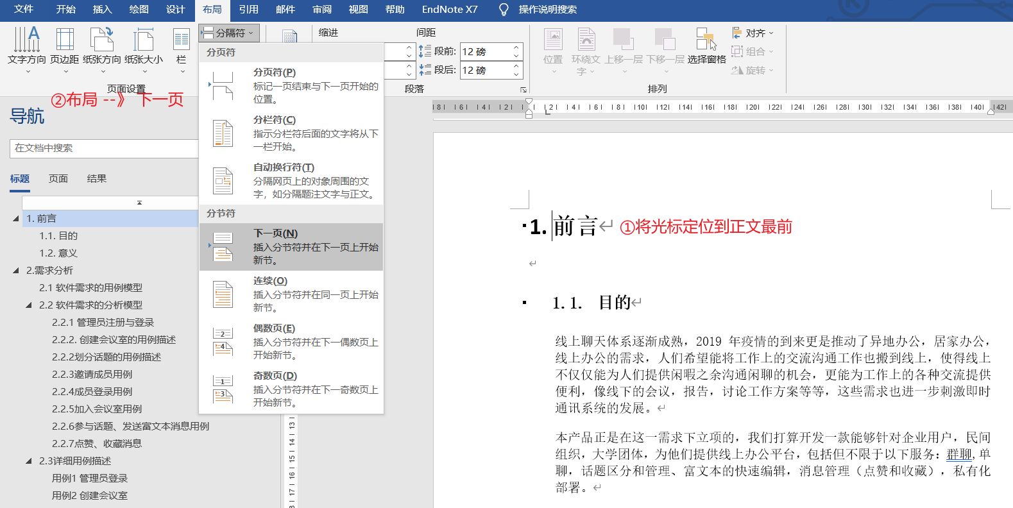Jump to 2.2.2. 创建会议室的用例描述 heading
The height and width of the screenshot is (508, 1013).
(114, 340)
